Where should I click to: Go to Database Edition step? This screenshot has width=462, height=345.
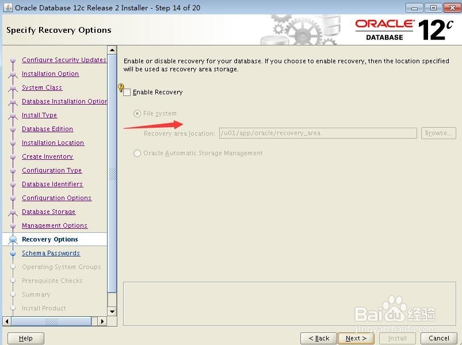(47, 129)
